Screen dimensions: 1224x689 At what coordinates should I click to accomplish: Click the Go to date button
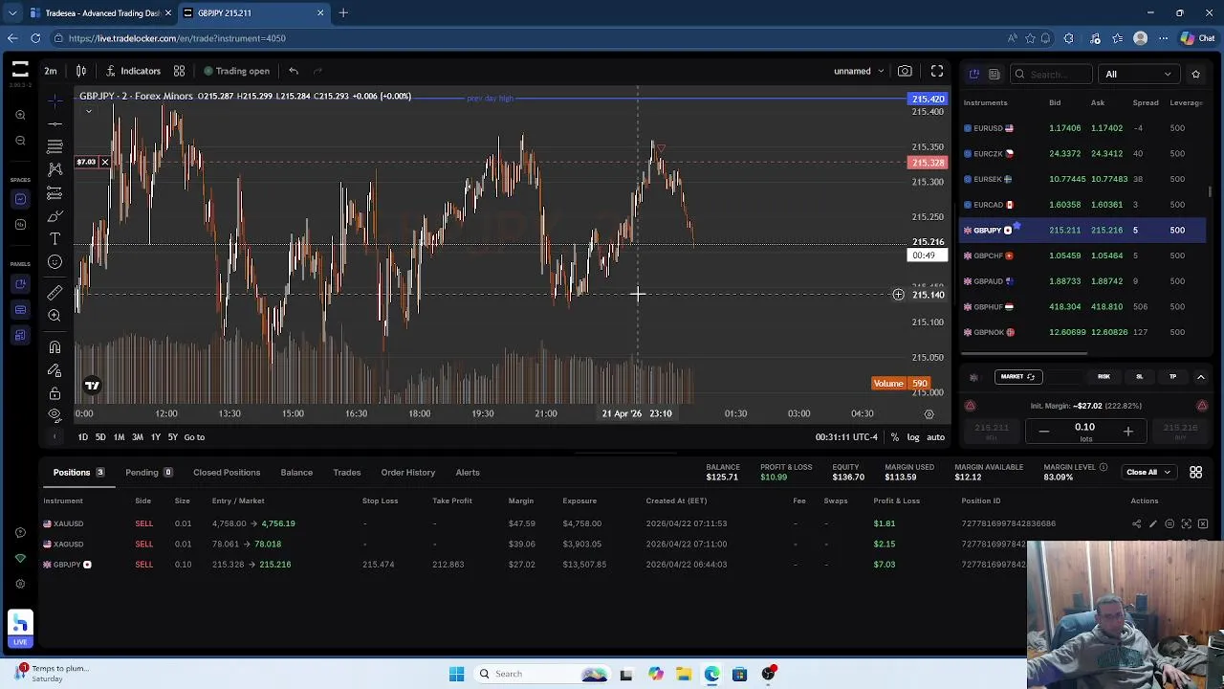coord(194,437)
